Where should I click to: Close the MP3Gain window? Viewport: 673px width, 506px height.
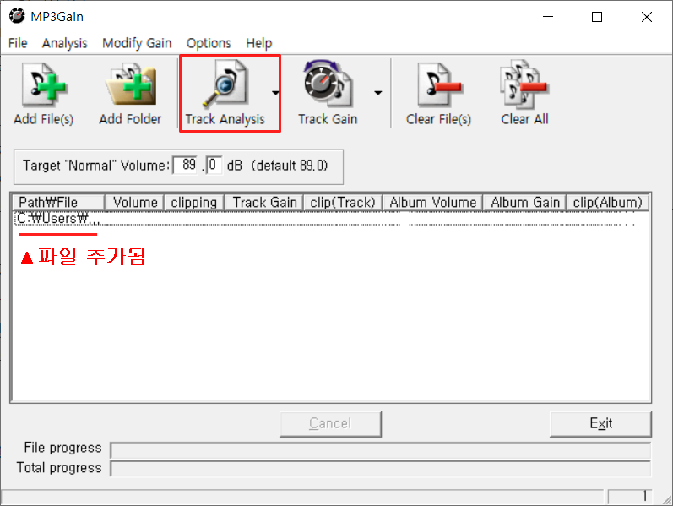click(646, 17)
